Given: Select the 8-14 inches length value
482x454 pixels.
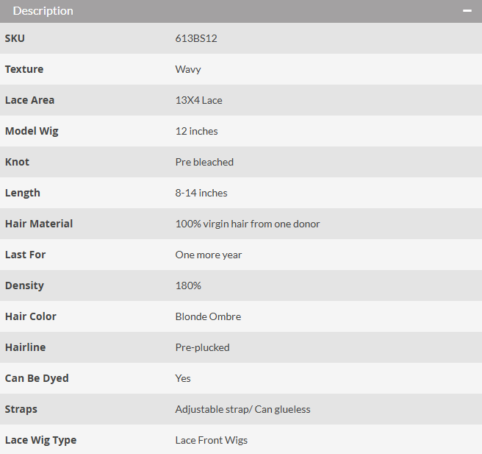Looking at the screenshot, I should pos(201,193).
